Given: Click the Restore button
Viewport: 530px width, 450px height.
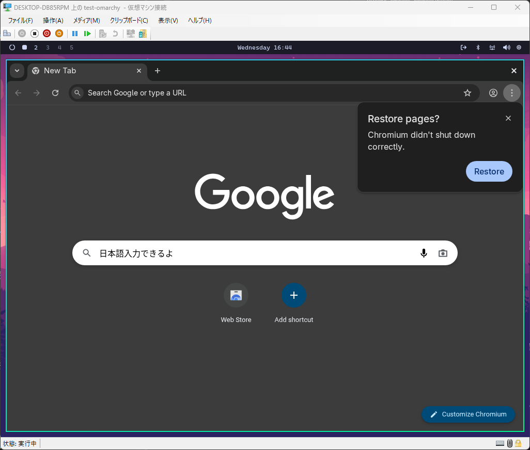Looking at the screenshot, I should 489,171.
